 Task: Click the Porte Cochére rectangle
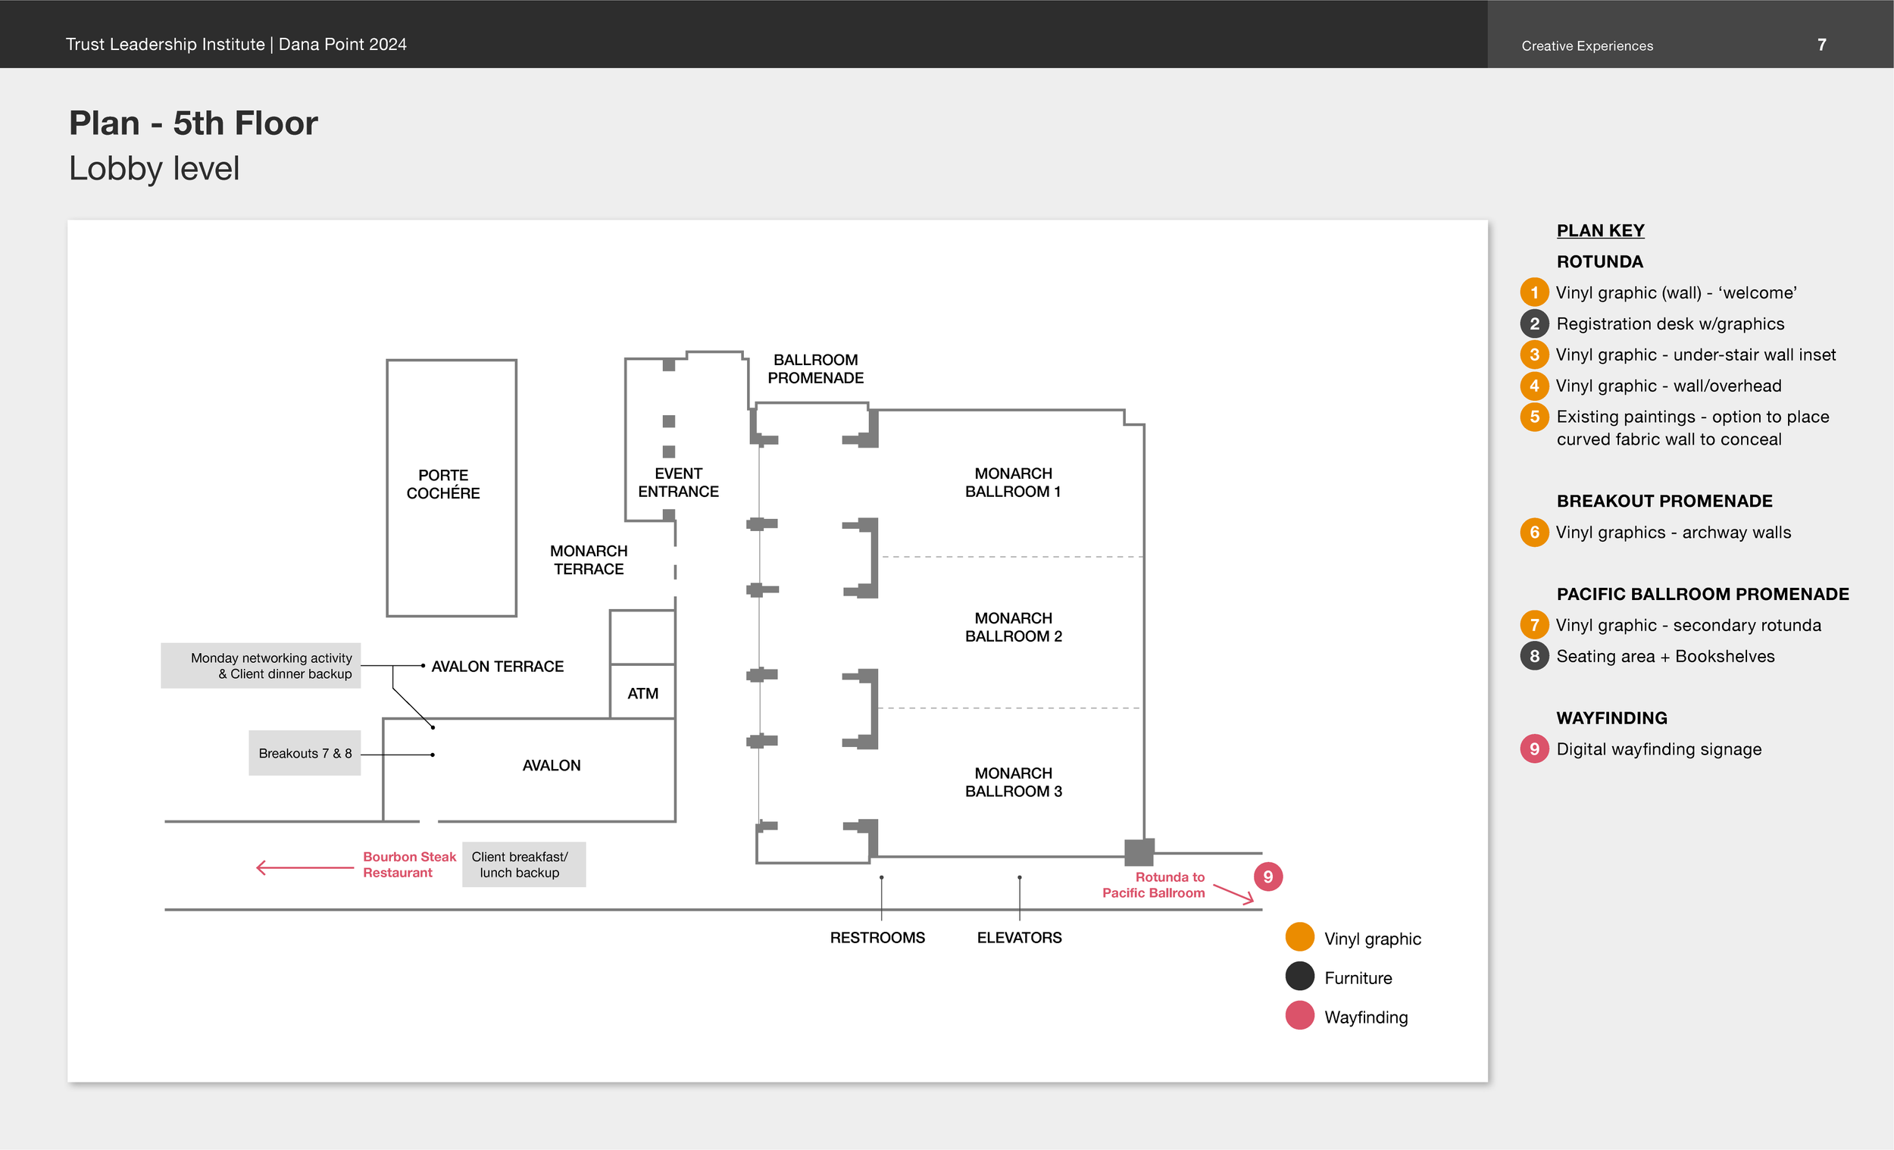(x=452, y=488)
